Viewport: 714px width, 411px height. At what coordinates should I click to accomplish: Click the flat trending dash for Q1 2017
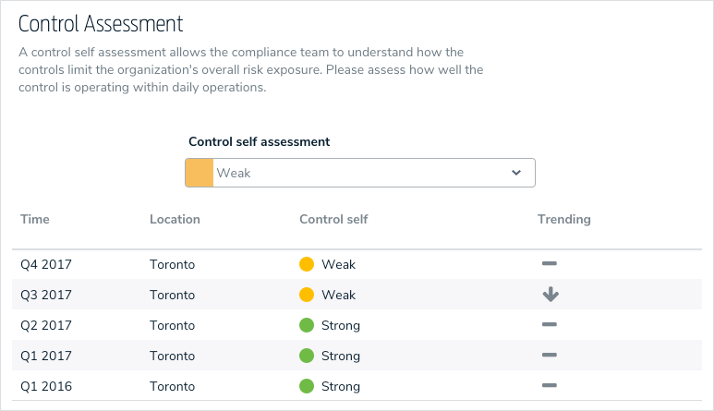550,355
